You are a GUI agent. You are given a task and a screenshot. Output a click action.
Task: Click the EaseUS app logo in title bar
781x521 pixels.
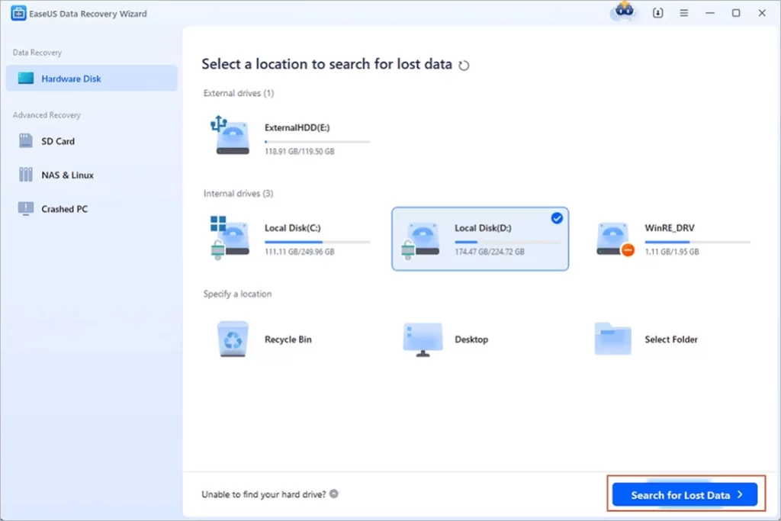18,14
